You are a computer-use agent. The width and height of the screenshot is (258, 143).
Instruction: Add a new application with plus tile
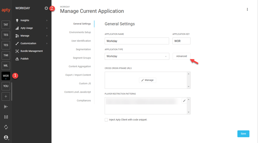tap(6, 96)
